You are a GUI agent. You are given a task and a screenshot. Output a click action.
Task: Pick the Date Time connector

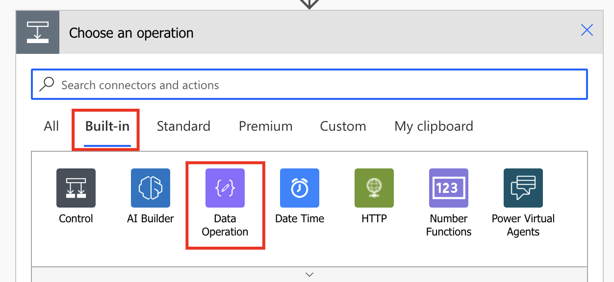tap(300, 188)
